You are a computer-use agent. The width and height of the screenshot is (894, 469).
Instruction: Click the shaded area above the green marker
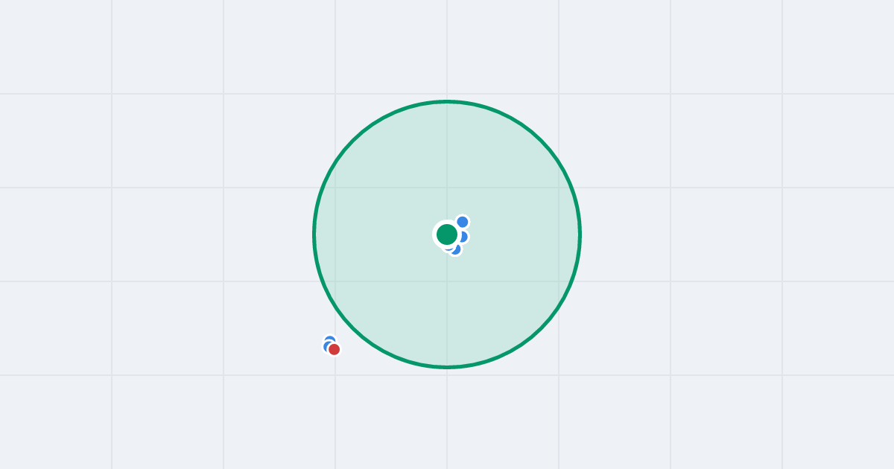[447, 164]
